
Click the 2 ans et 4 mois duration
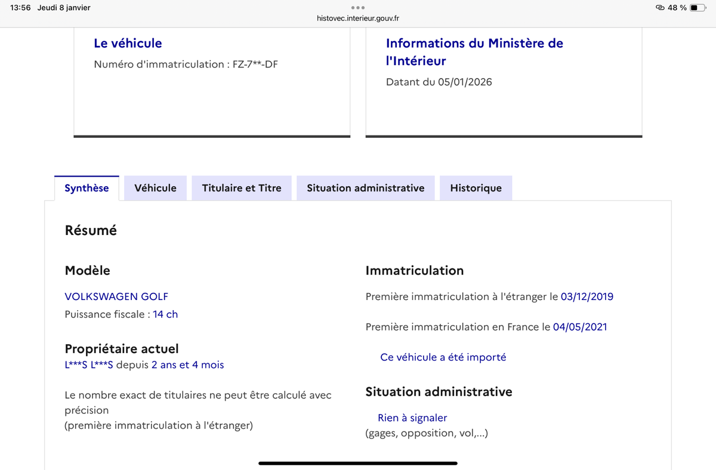point(188,364)
